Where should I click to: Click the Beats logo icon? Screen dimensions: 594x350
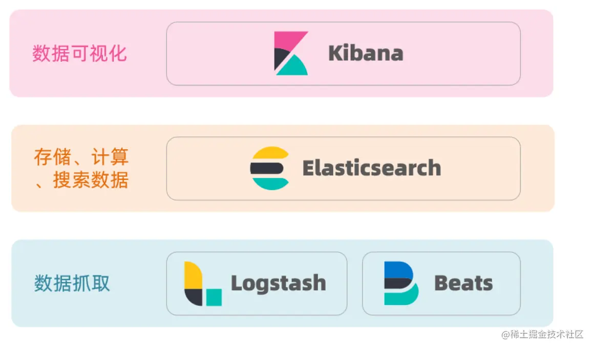point(401,283)
